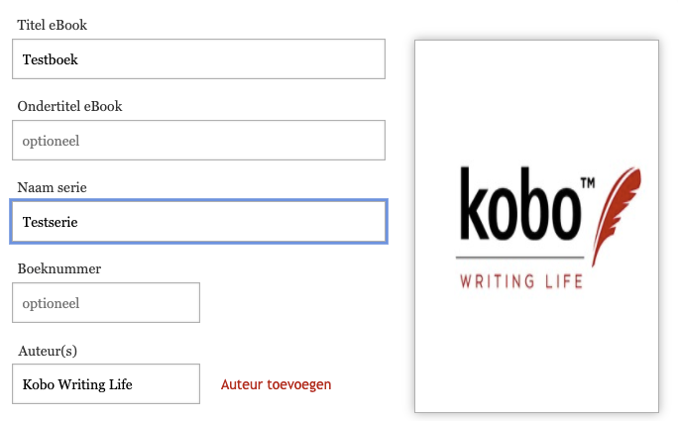Click into the Ondertitel eBook field
The height and width of the screenshot is (421, 678).
pos(198,141)
